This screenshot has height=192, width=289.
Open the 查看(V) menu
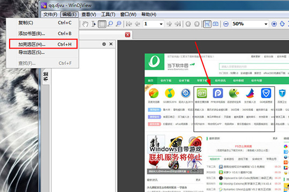[89, 14]
